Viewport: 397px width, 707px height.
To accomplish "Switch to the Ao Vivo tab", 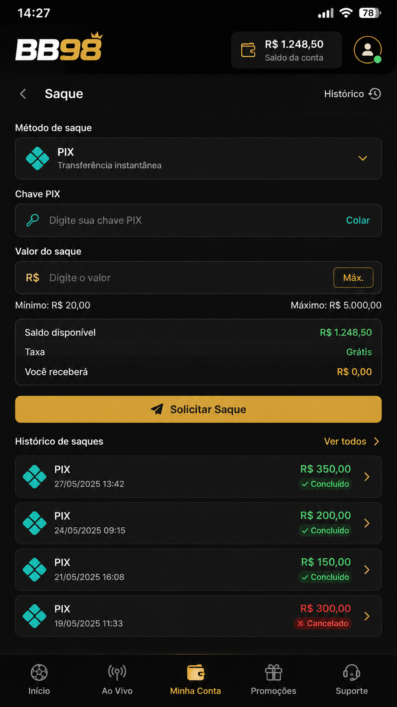I will coord(117,680).
